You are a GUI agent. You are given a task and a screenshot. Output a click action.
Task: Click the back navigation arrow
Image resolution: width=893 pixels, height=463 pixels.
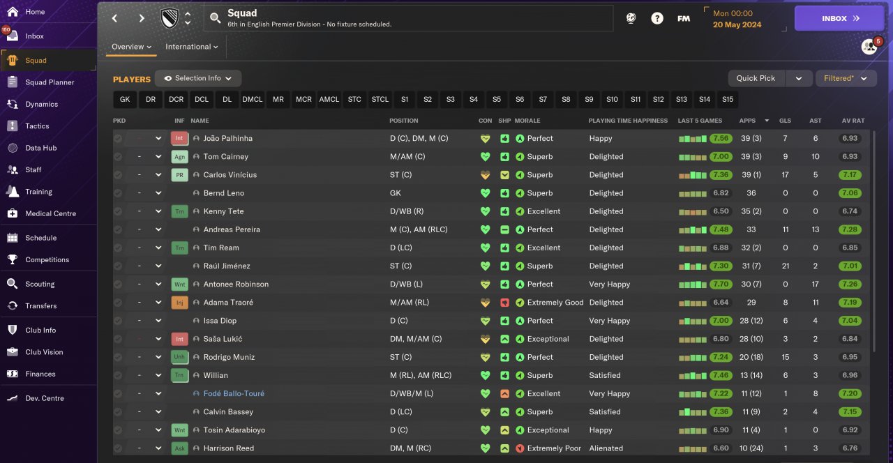point(115,19)
